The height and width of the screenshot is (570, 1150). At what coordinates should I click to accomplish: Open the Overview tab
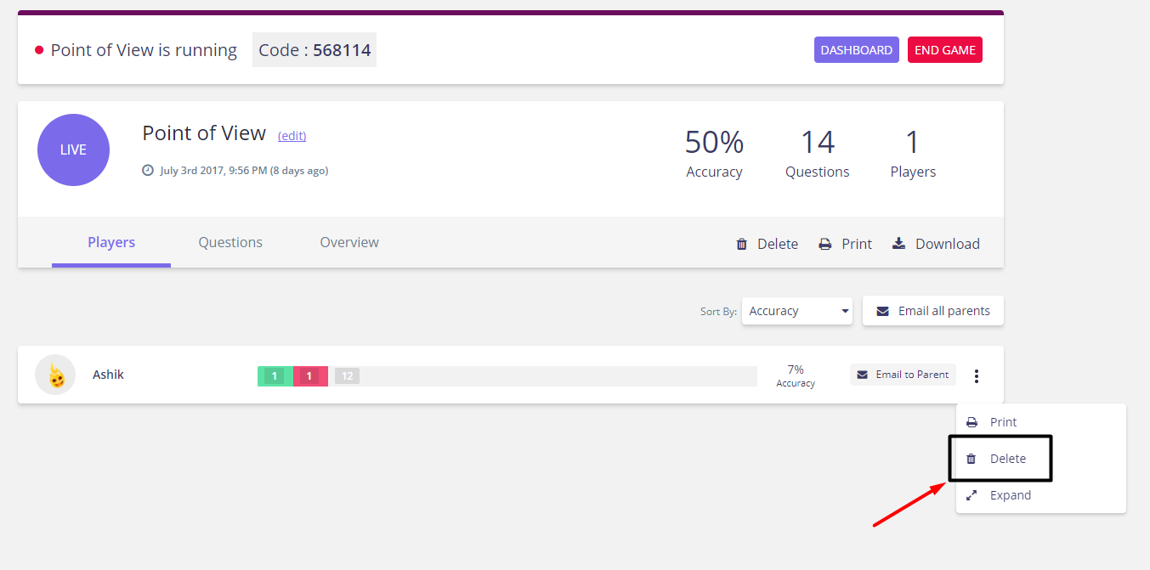coord(349,242)
